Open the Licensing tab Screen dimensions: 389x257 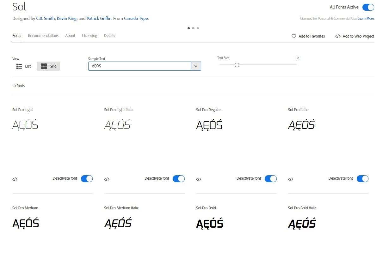[x=90, y=36]
